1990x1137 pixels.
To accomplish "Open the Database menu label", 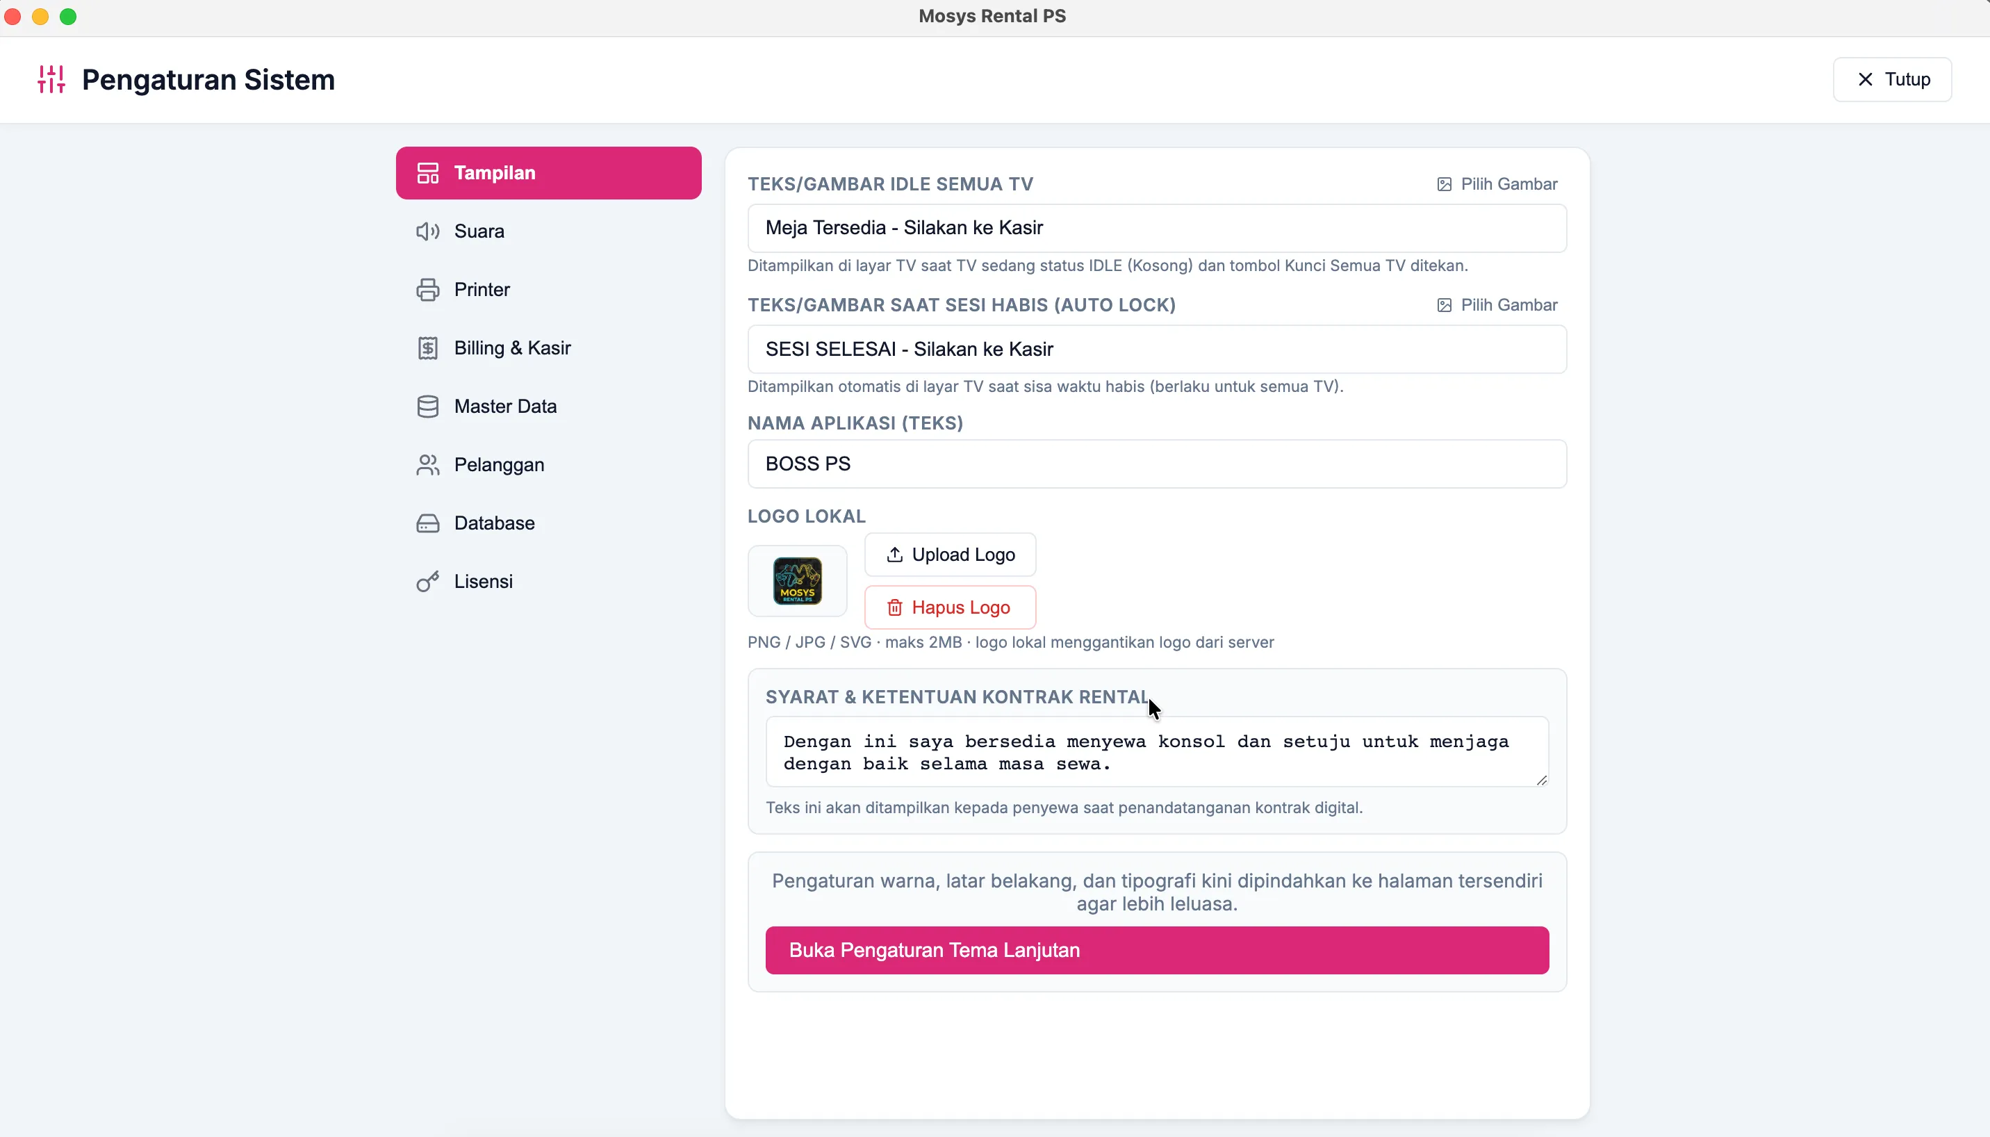I will tap(494, 523).
